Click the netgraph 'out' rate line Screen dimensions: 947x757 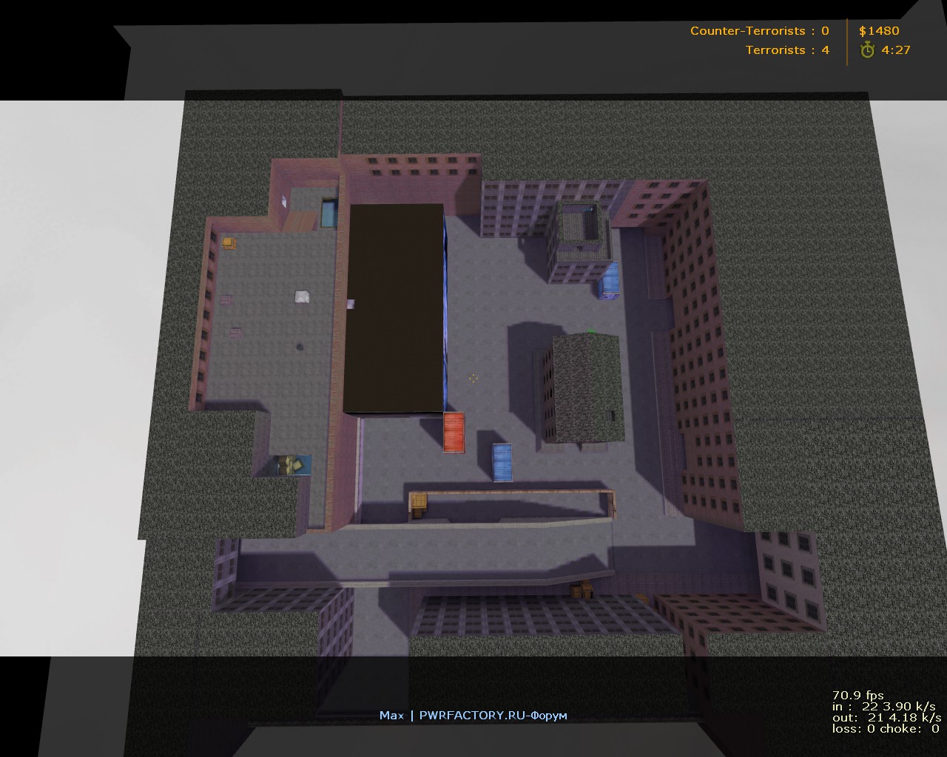coord(886,718)
